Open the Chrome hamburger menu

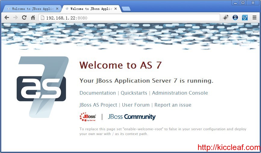tap(254, 17)
